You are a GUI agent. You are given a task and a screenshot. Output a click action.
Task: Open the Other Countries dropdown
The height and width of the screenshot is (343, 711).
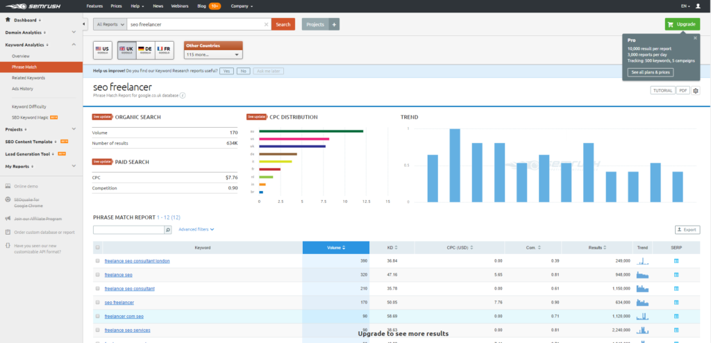tap(213, 54)
